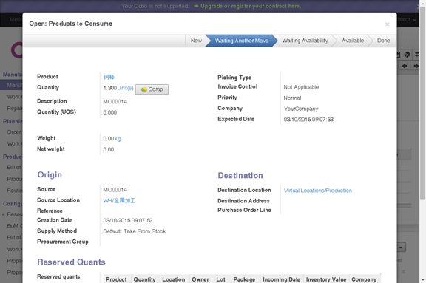Open the background dropdown arrow button
Screen dimensions: 426x283
(401, 248)
